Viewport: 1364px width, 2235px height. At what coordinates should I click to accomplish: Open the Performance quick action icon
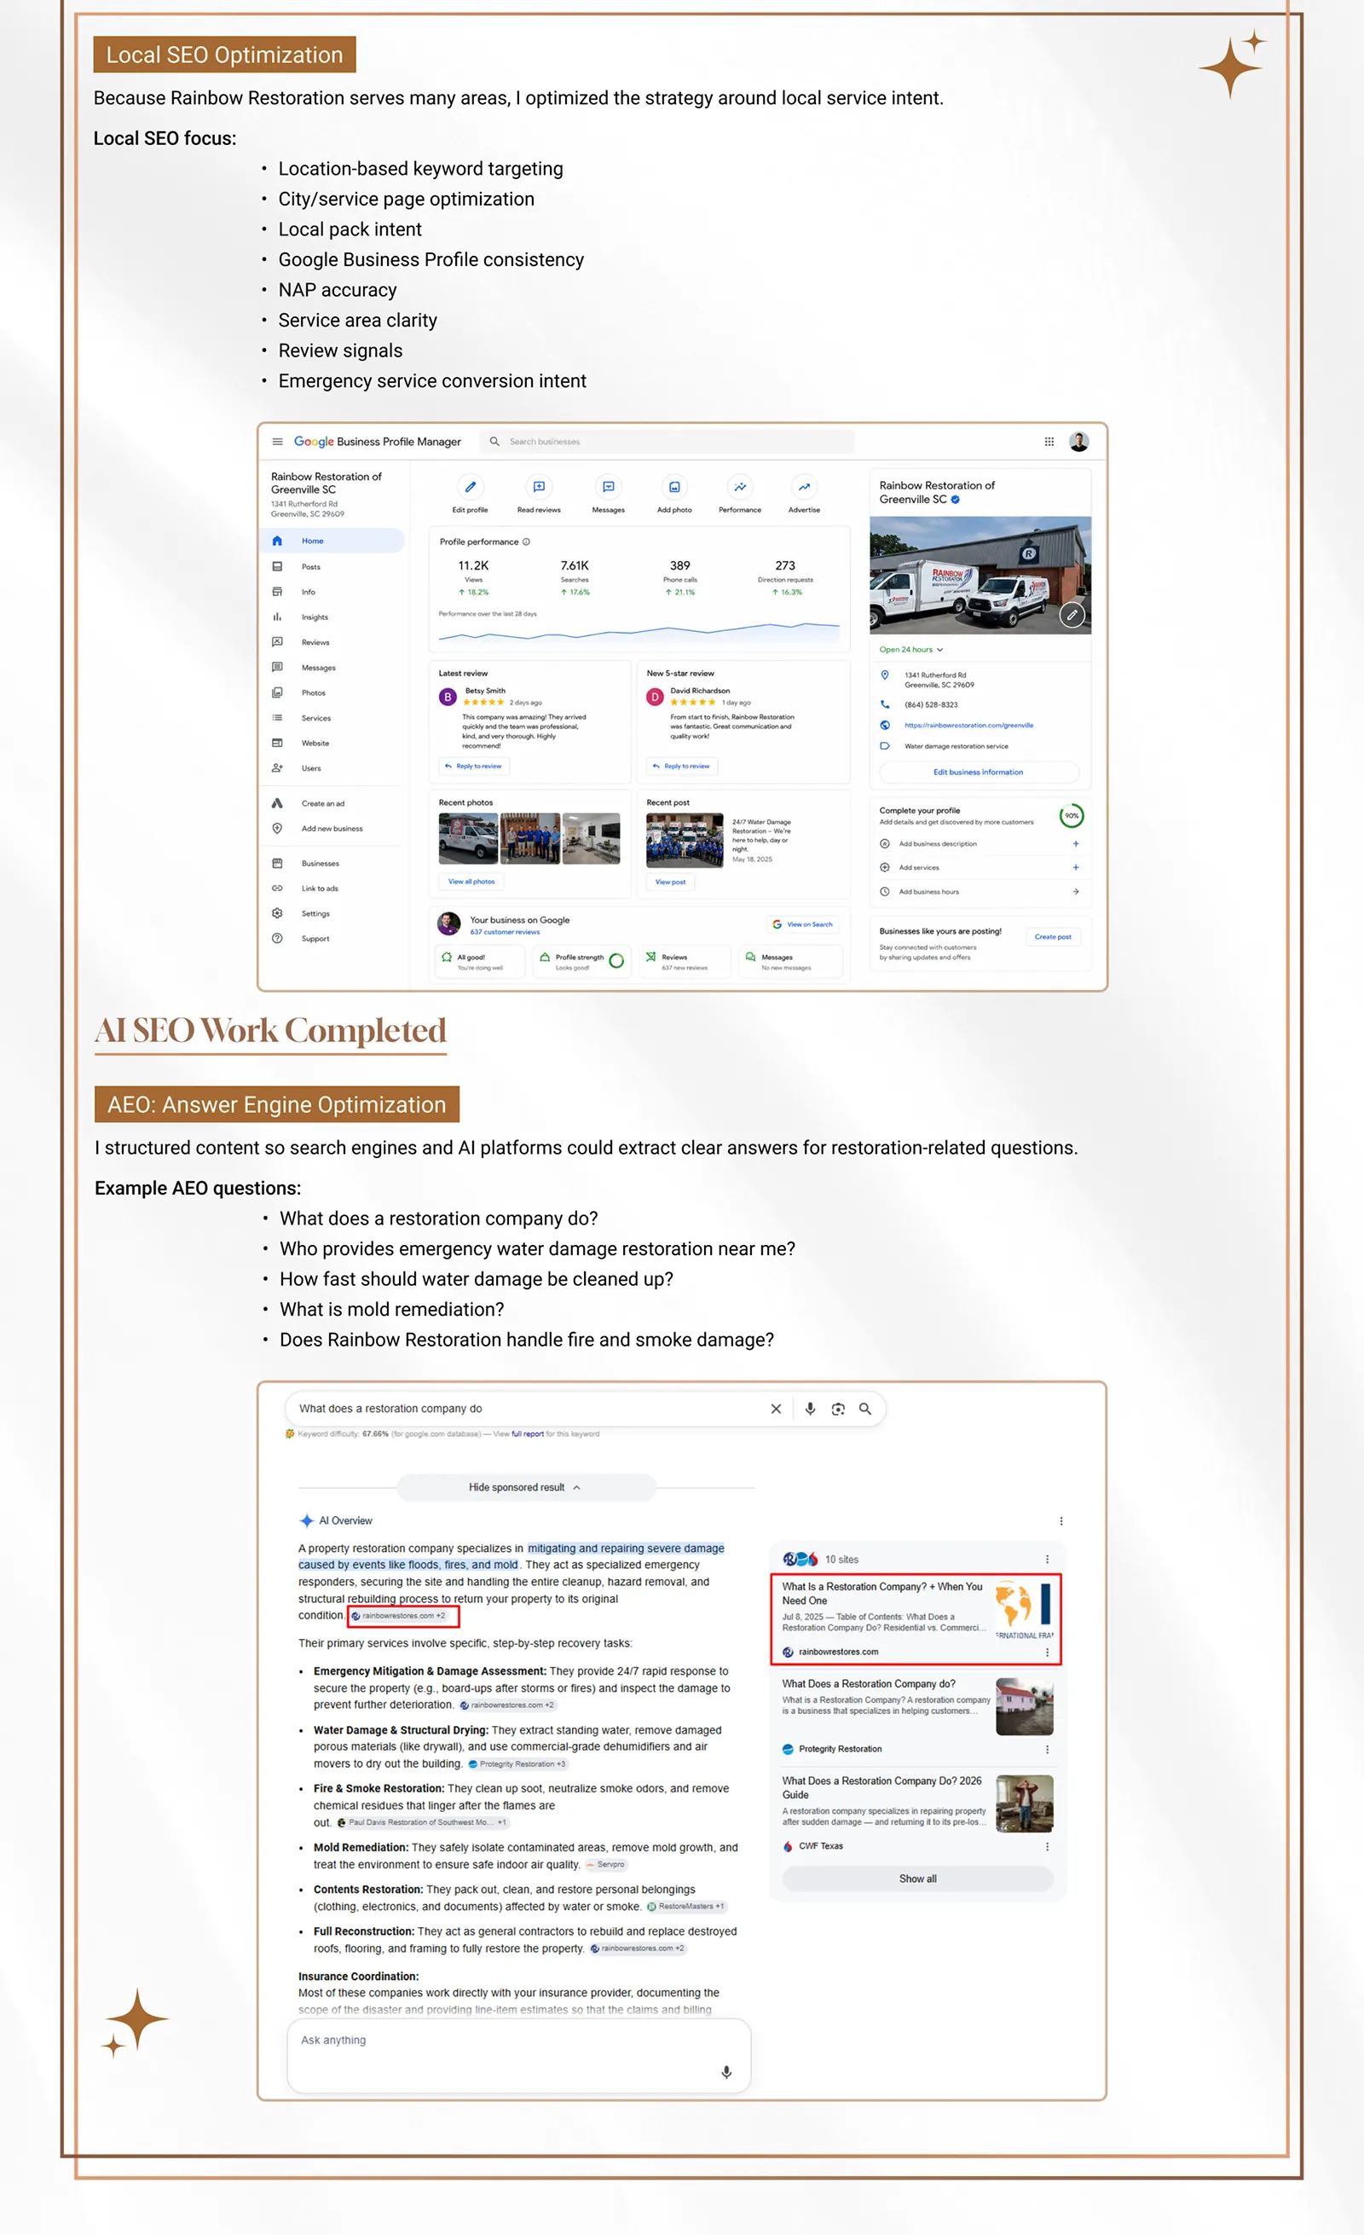[x=740, y=487]
